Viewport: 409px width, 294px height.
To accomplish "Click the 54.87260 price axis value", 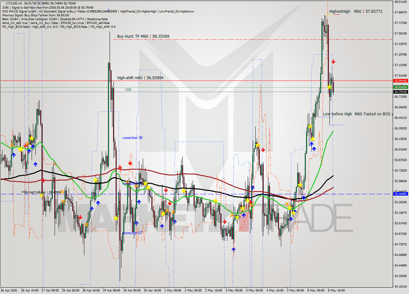I will click(x=400, y=234).
